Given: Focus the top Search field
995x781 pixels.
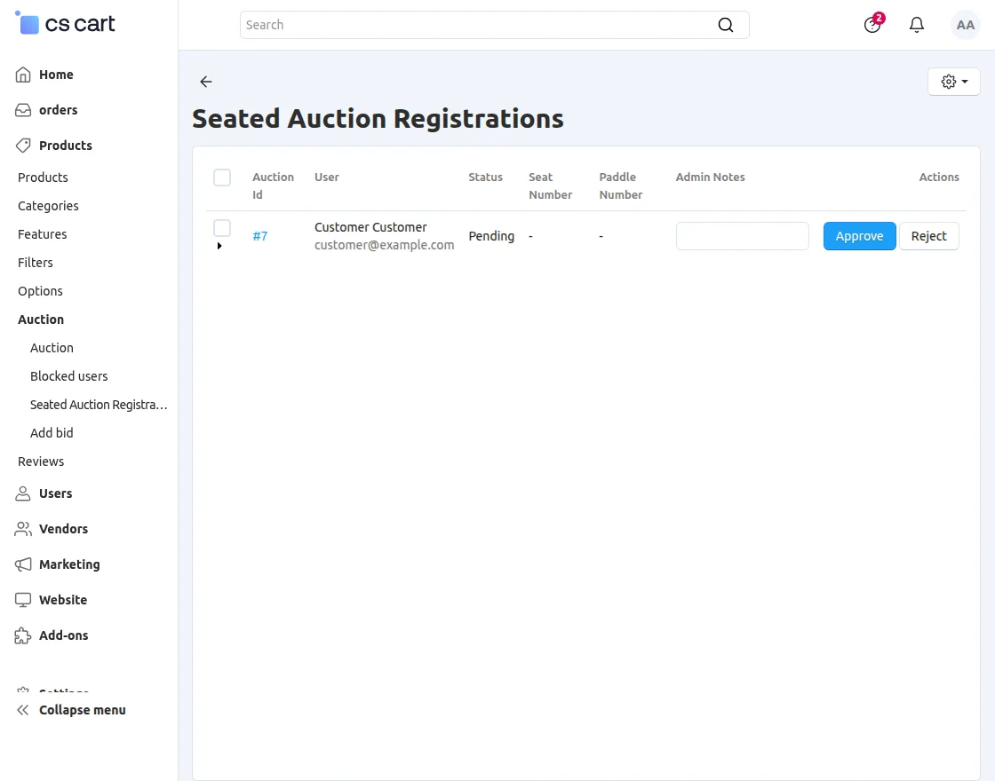Looking at the screenshot, I should click(494, 25).
